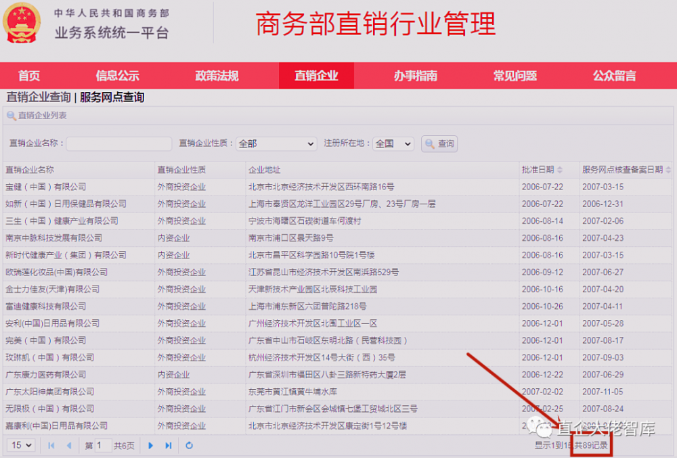The height and width of the screenshot is (458, 677).
Task: Click the 商务部直销行业管理 page title
Action: tap(375, 24)
